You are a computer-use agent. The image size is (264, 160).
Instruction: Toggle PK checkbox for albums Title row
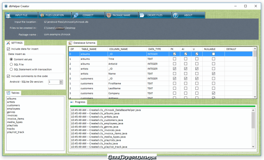(x=175, y=59)
